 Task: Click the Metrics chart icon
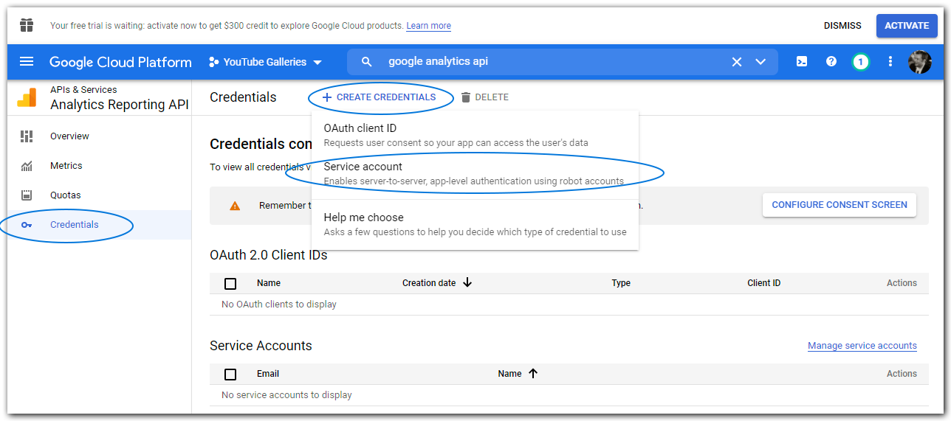pos(27,166)
